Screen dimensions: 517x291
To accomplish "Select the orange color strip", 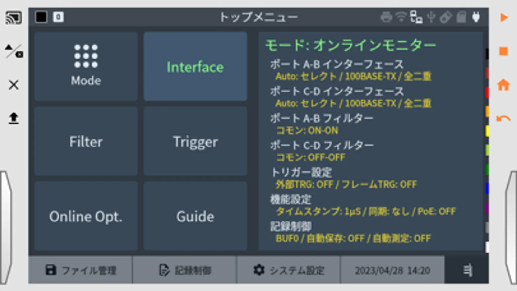I will (487, 111).
